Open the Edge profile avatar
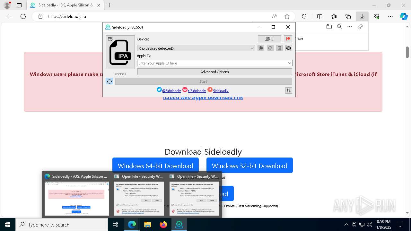The width and height of the screenshot is (411, 231). click(7, 5)
